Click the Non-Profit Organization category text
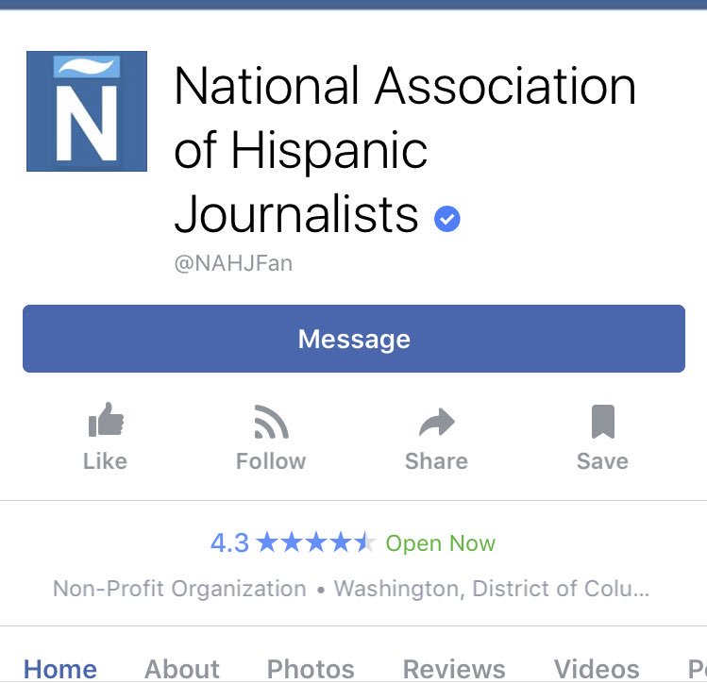 tap(179, 589)
